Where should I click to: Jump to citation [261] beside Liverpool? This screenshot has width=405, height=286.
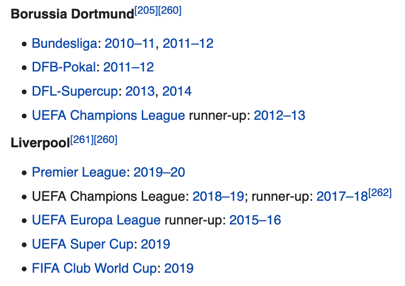tap(82, 140)
